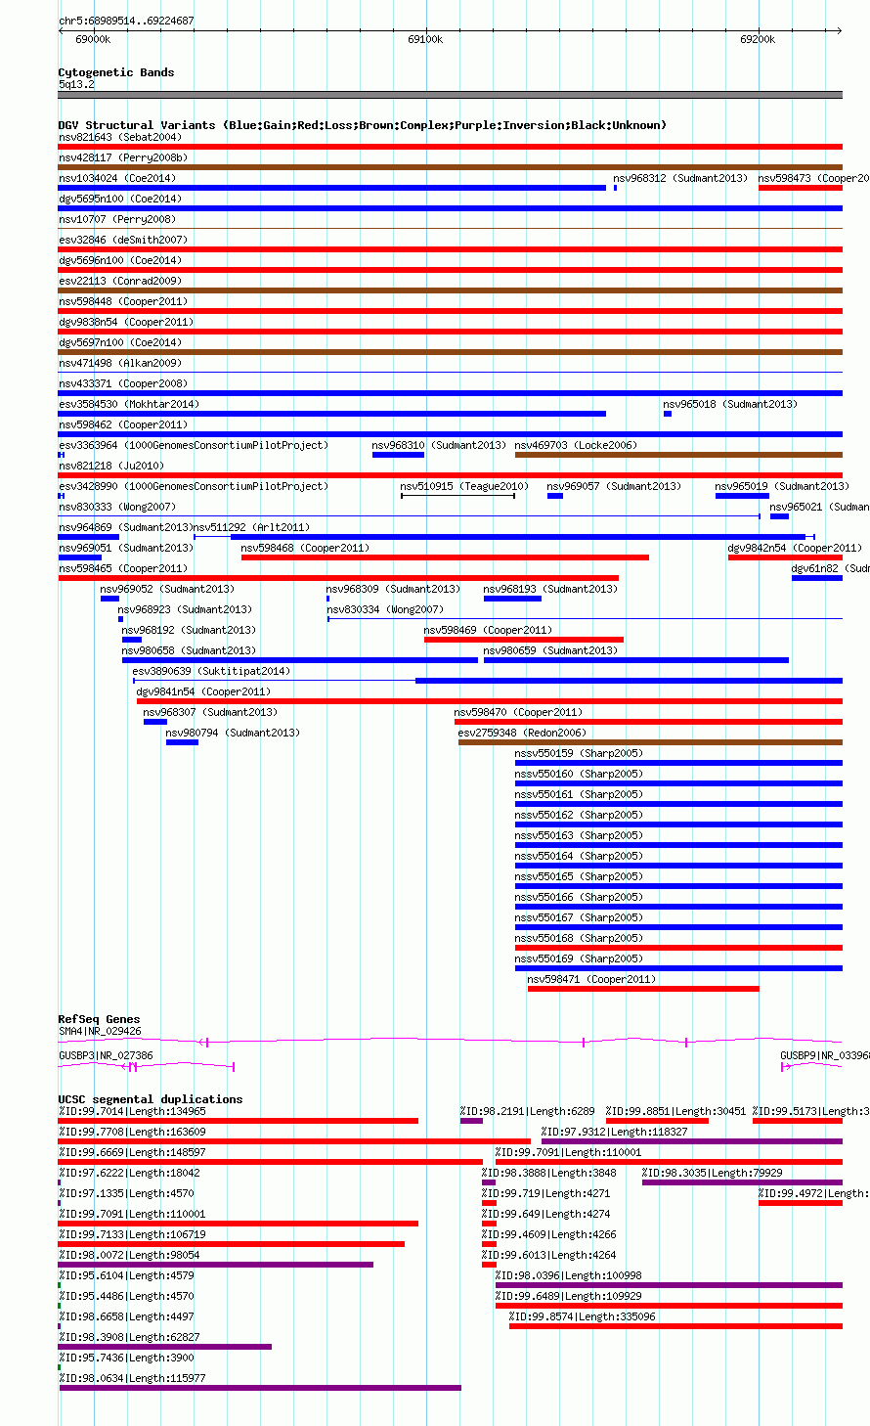The image size is (870, 1426).
Task: Select the nsv471498 (Alkan2009) label
Action: (120, 363)
